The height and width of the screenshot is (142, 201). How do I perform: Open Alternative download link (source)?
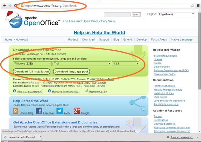(172, 131)
